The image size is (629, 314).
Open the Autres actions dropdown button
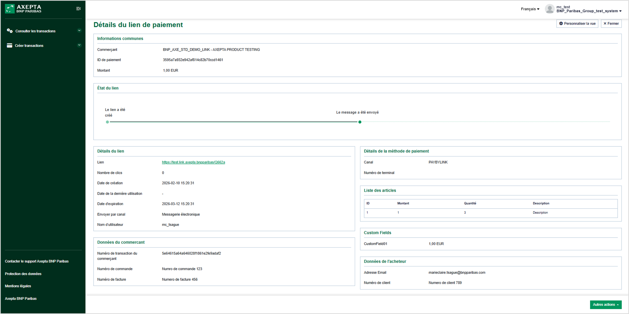[606, 305]
